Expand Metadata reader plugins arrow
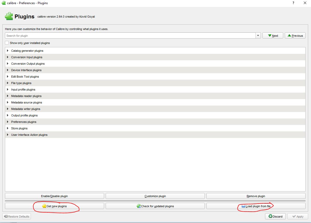The image size is (311, 223). click(x=8, y=96)
